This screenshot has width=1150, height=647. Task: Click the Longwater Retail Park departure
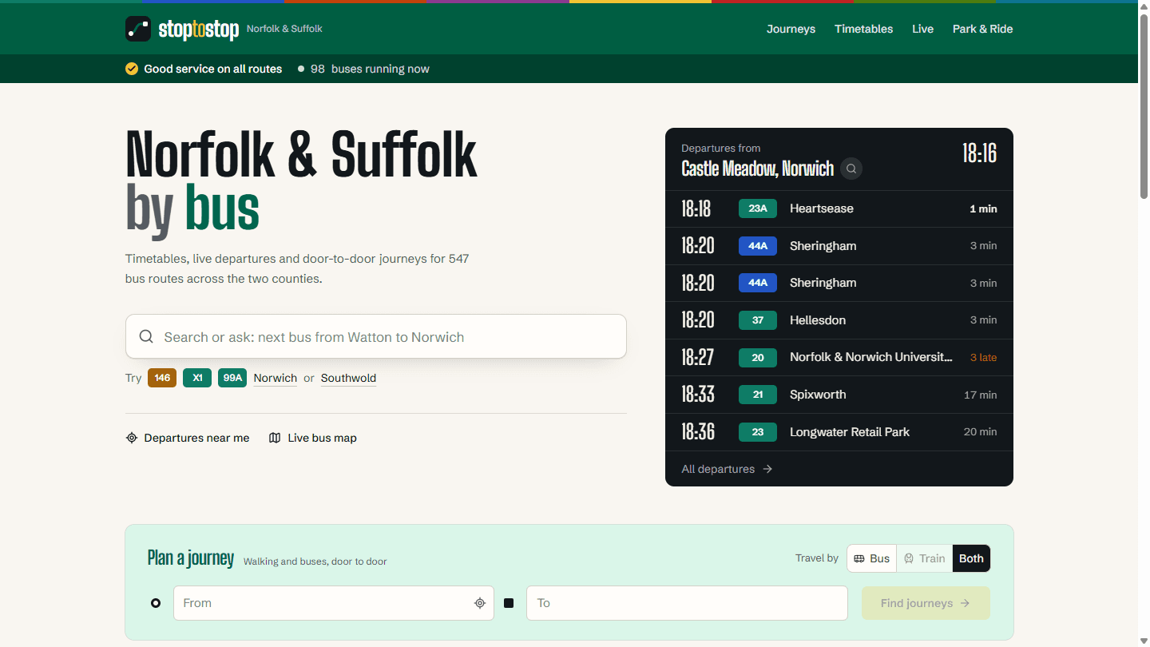[x=850, y=432]
